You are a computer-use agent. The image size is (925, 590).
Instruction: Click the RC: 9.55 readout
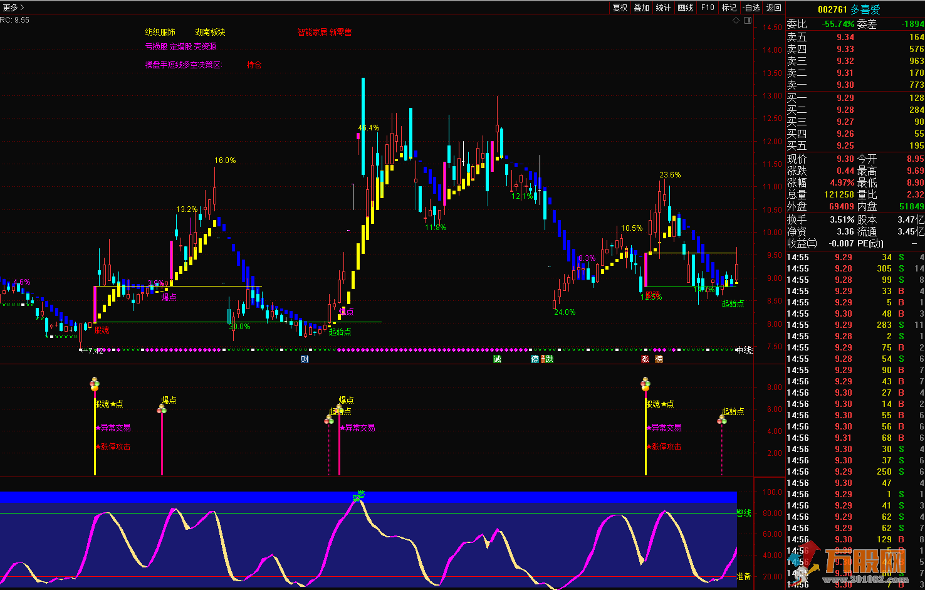coord(15,20)
